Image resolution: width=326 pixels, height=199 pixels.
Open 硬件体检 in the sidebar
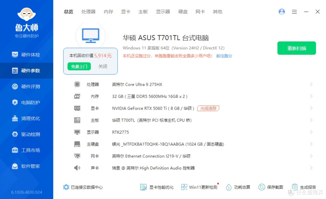coord(26,55)
